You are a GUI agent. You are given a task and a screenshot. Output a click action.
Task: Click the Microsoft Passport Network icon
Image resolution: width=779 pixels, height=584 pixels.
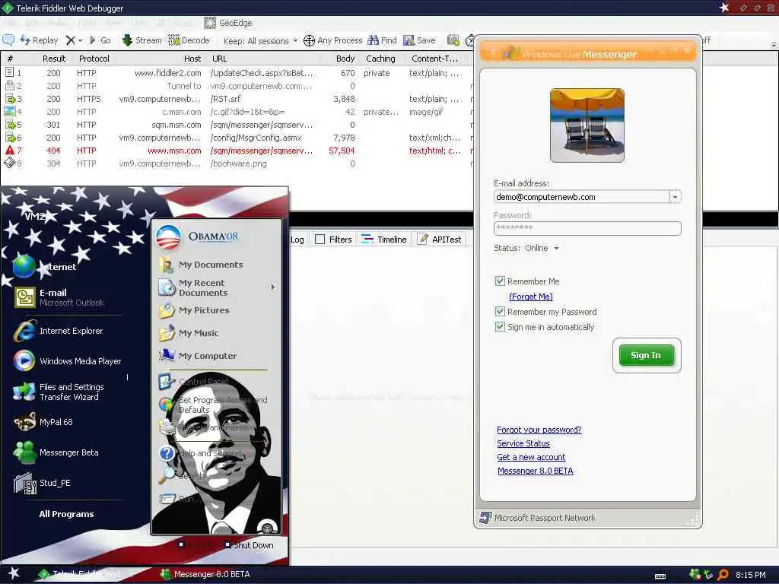pyautogui.click(x=485, y=518)
